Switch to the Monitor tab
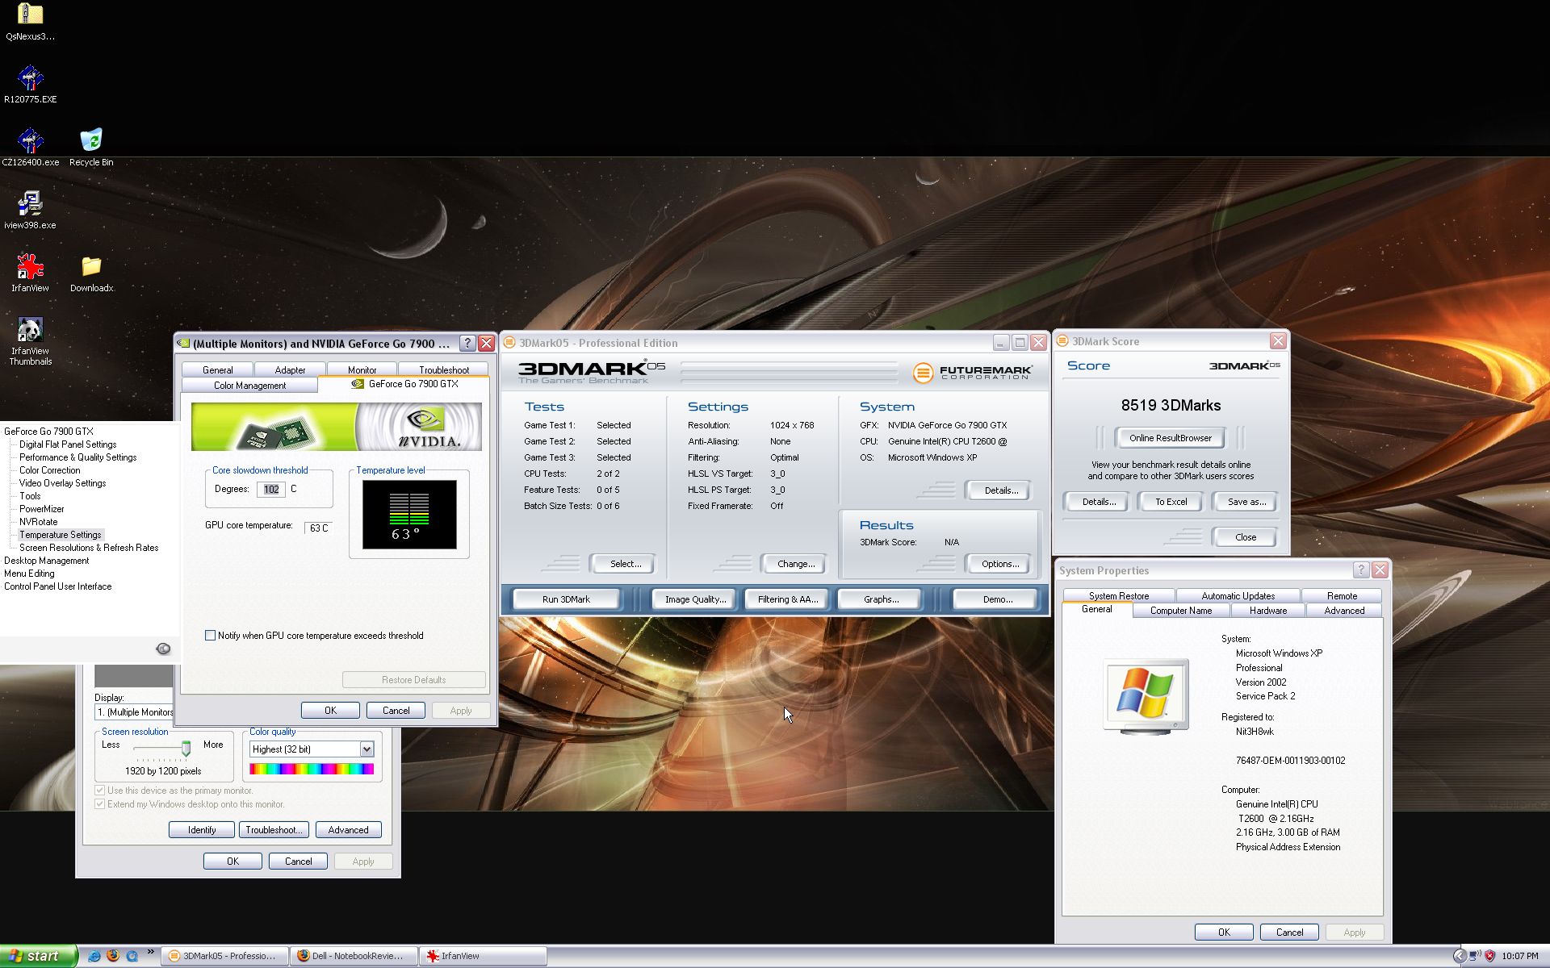Image resolution: width=1550 pixels, height=968 pixels. pos(362,369)
